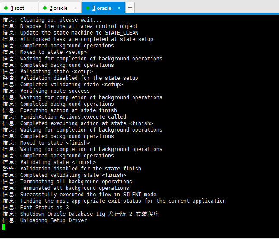
Task: Click 'Moved to state <finish>' line
Action: (x=46, y=143)
